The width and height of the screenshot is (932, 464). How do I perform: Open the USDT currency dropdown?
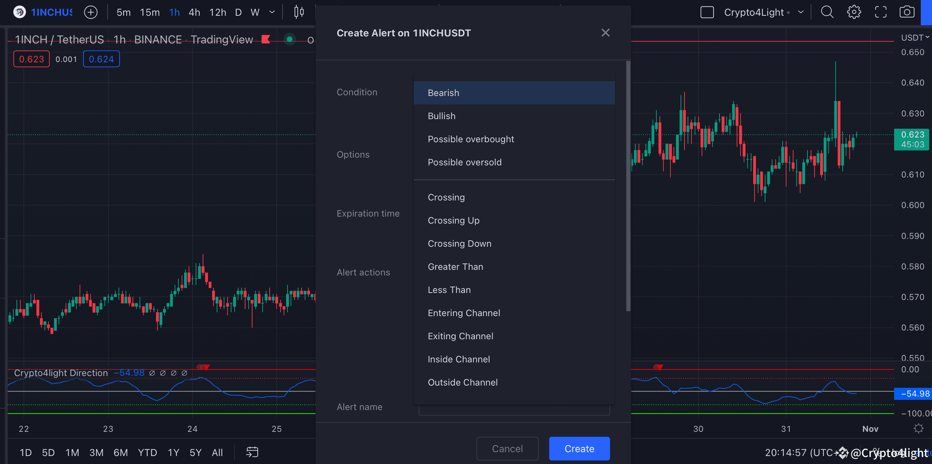pos(915,38)
